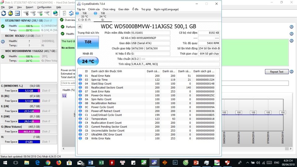Open the Giao diện menu
The height and width of the screenshot is (167, 297).
[123, 9]
